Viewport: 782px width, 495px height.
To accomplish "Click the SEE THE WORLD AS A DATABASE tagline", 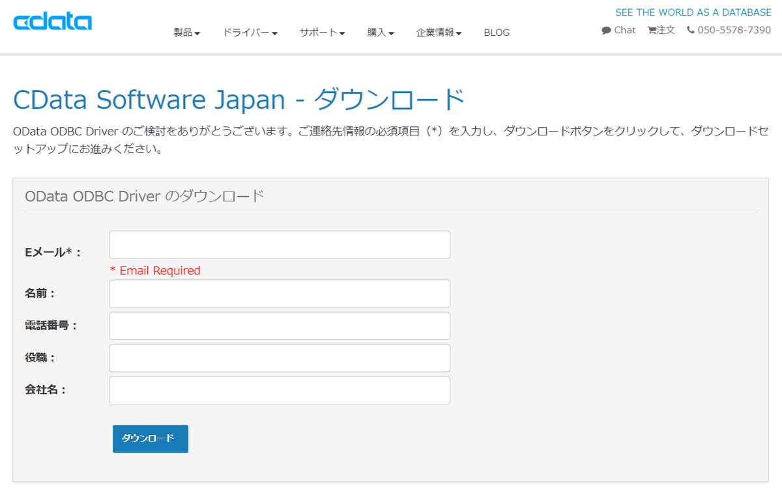I will click(693, 12).
